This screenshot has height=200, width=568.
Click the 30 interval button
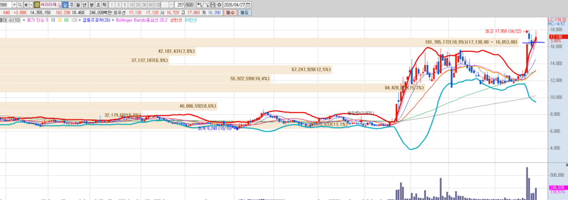click(144, 4)
